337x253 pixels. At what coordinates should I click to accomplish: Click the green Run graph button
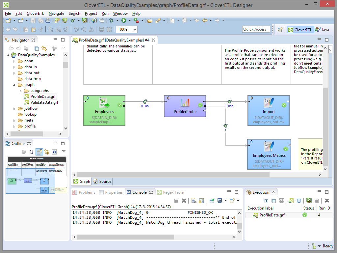coord(124,20)
